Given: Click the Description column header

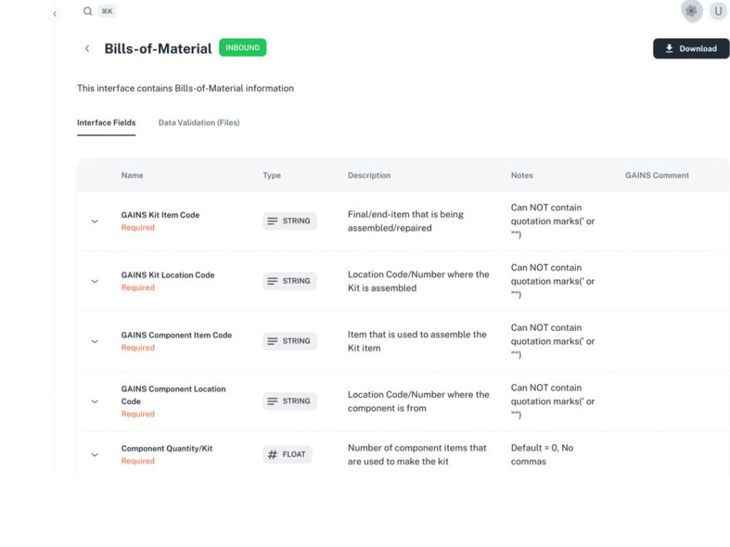Looking at the screenshot, I should (x=369, y=175).
